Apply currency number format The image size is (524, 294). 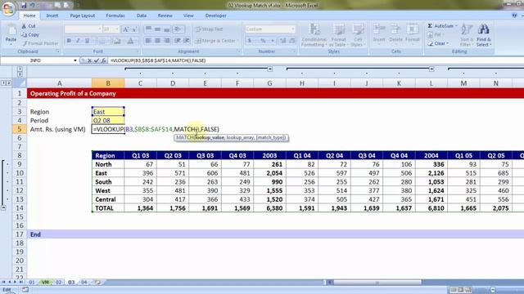tap(249, 41)
